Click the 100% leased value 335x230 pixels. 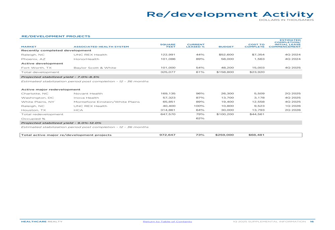coord(199,106)
